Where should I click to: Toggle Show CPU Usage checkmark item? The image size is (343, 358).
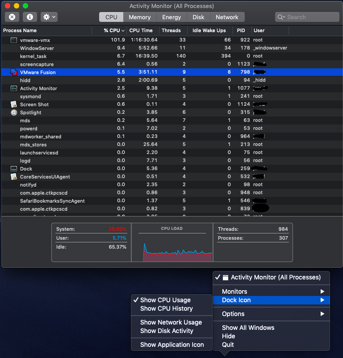172,300
